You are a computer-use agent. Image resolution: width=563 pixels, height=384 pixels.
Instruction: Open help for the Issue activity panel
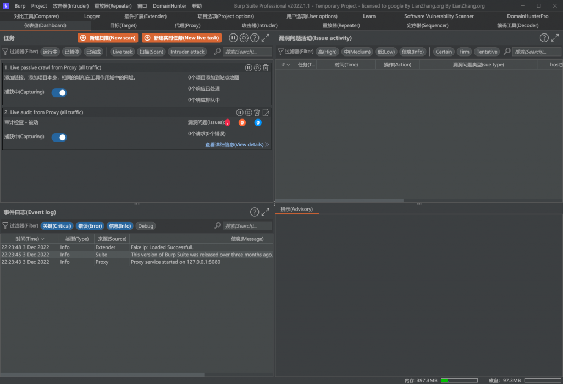(544, 38)
